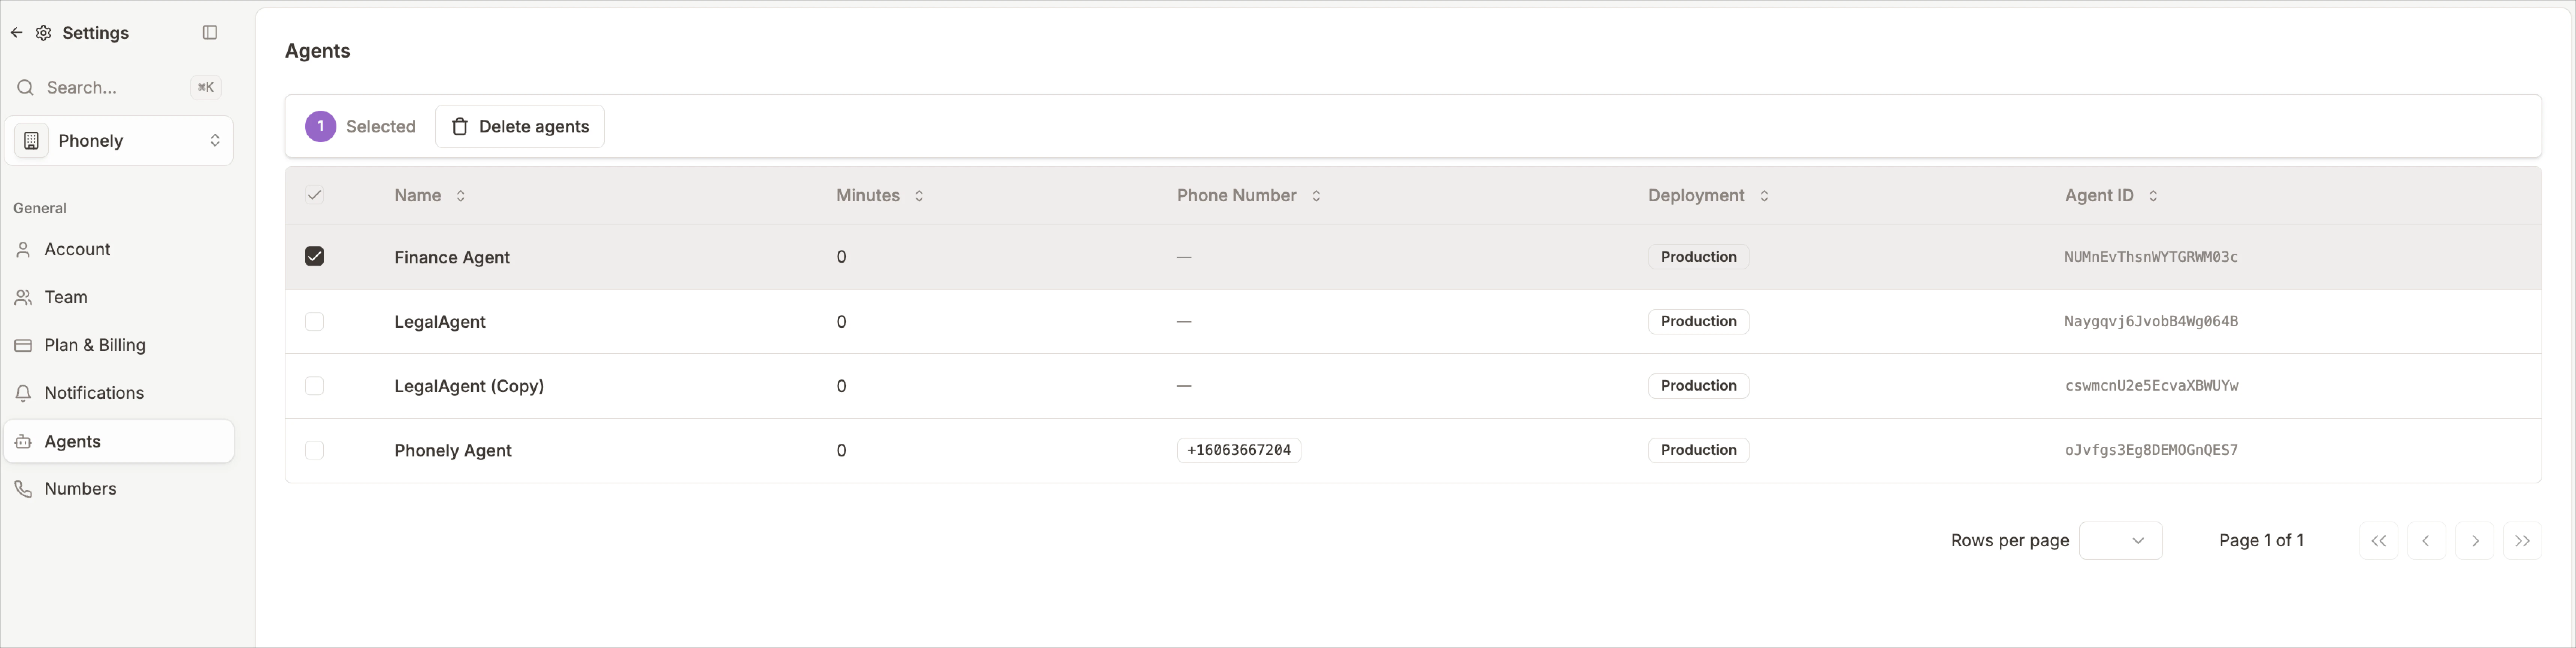The height and width of the screenshot is (648, 2576).
Task: Click the Notifications bell icon
Action: [x=23, y=392]
